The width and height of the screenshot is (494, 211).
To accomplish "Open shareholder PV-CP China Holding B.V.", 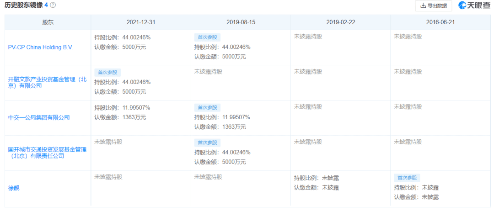I will tap(40, 47).
